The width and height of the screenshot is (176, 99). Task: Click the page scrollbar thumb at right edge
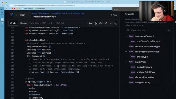(175, 22)
